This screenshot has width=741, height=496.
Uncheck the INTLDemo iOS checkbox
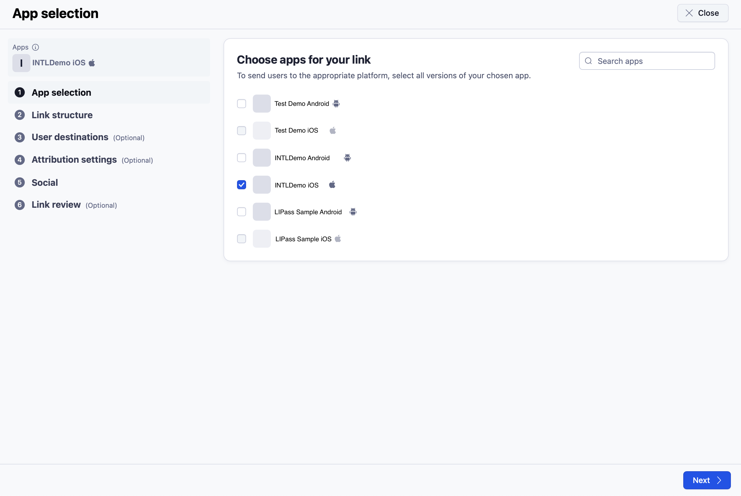pos(241,185)
